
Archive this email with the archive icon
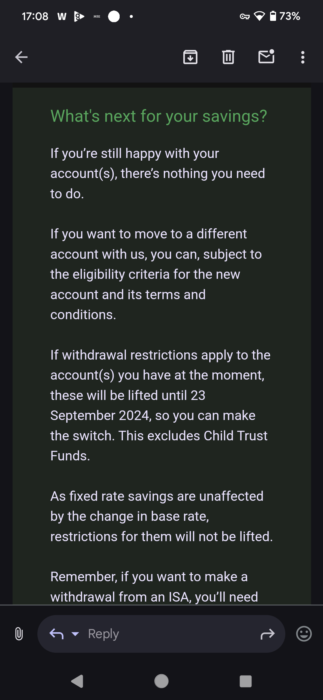pos(190,57)
